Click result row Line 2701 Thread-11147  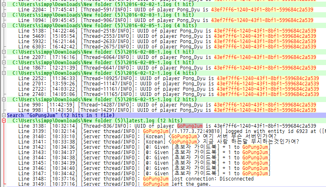pos(169,84)
